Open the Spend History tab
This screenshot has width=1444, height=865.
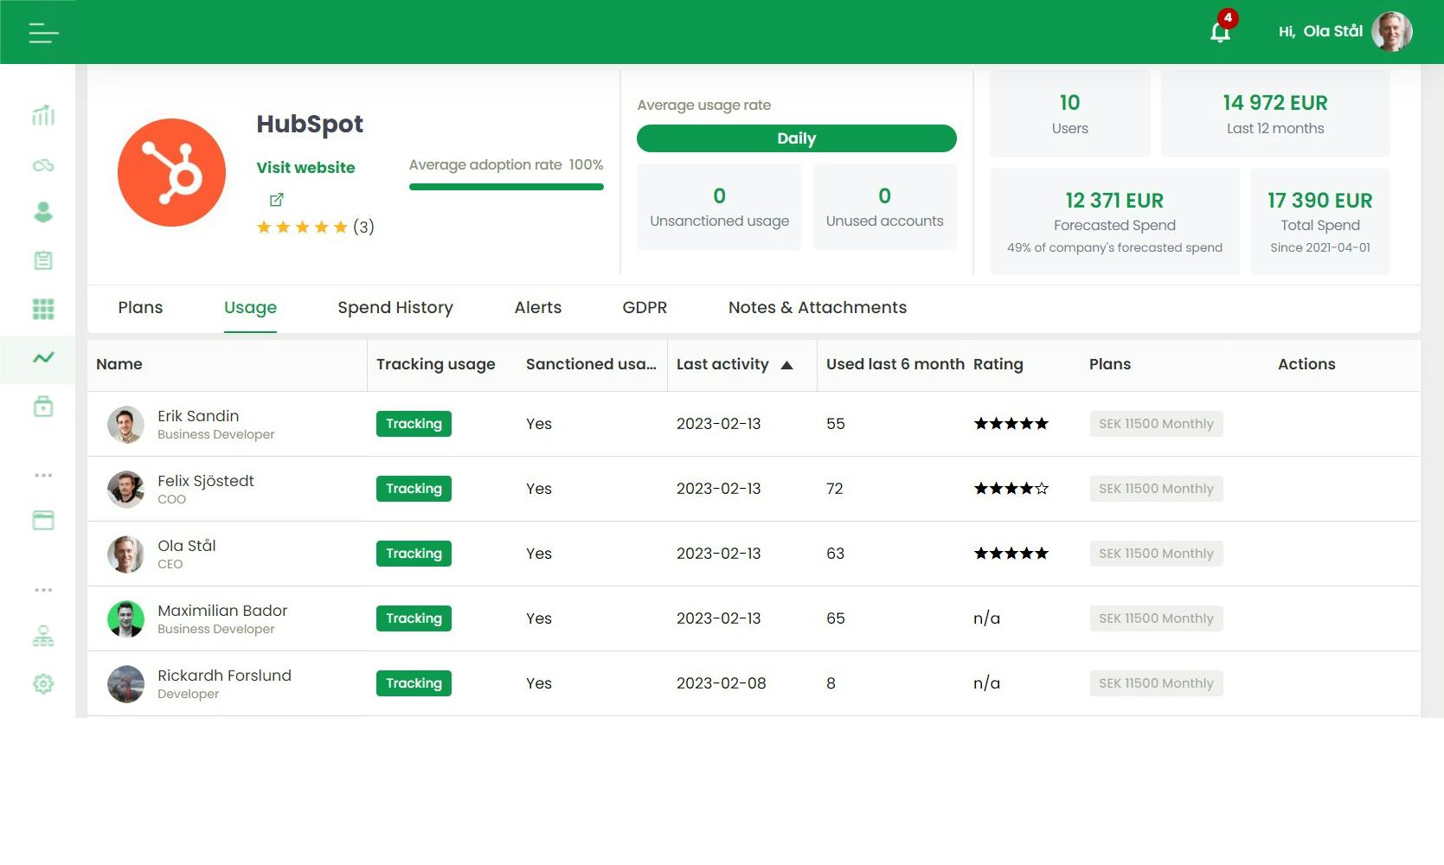pos(395,308)
